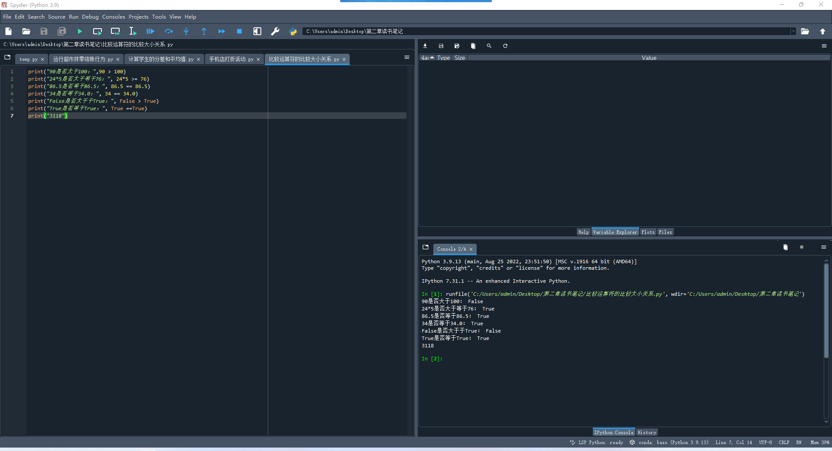Viewport: 832px width, 451px height.
Task: Expand working directory path dropdown
Action: 793,31
